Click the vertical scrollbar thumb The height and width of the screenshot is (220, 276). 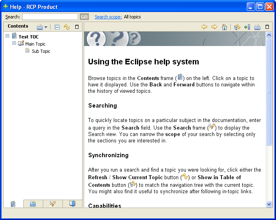pyautogui.click(x=269, y=92)
